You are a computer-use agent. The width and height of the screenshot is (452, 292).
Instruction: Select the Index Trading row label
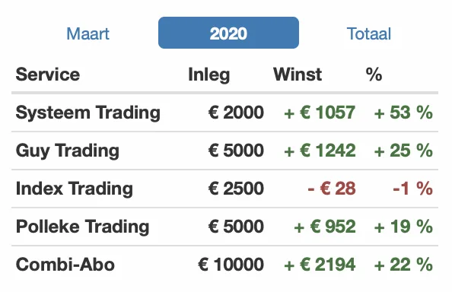coord(75,189)
